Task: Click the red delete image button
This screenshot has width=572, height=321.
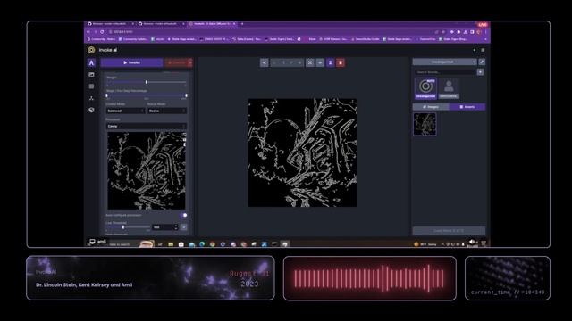Action: [x=341, y=62]
